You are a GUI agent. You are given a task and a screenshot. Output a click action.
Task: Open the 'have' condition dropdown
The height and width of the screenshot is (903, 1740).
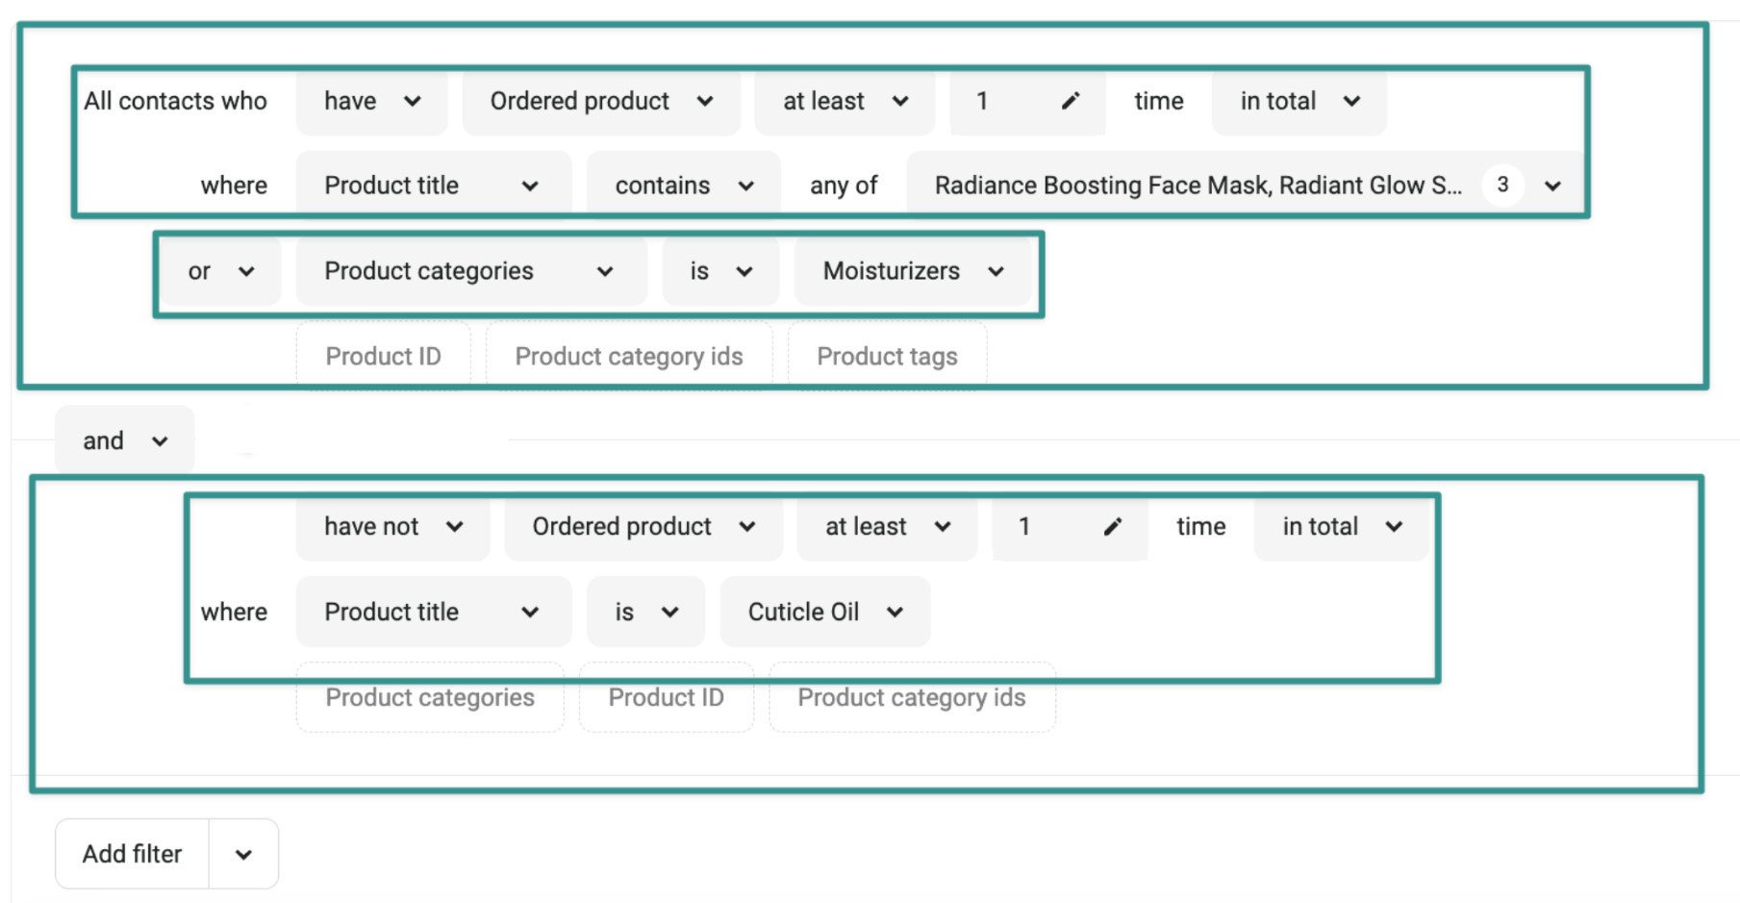click(371, 101)
